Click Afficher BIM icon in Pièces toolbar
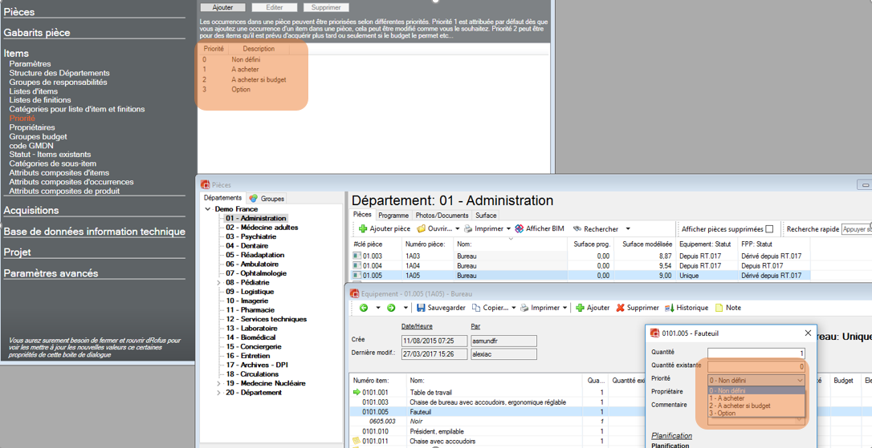 (x=520, y=228)
